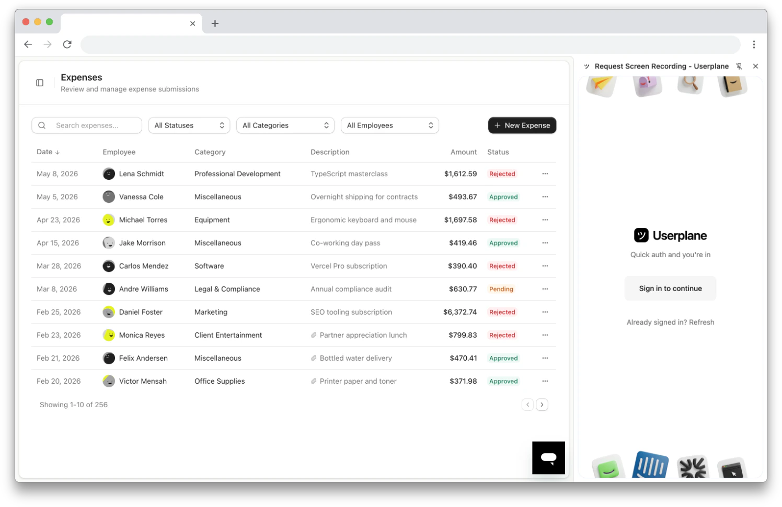Click the Office Supplies category cell

pos(220,381)
